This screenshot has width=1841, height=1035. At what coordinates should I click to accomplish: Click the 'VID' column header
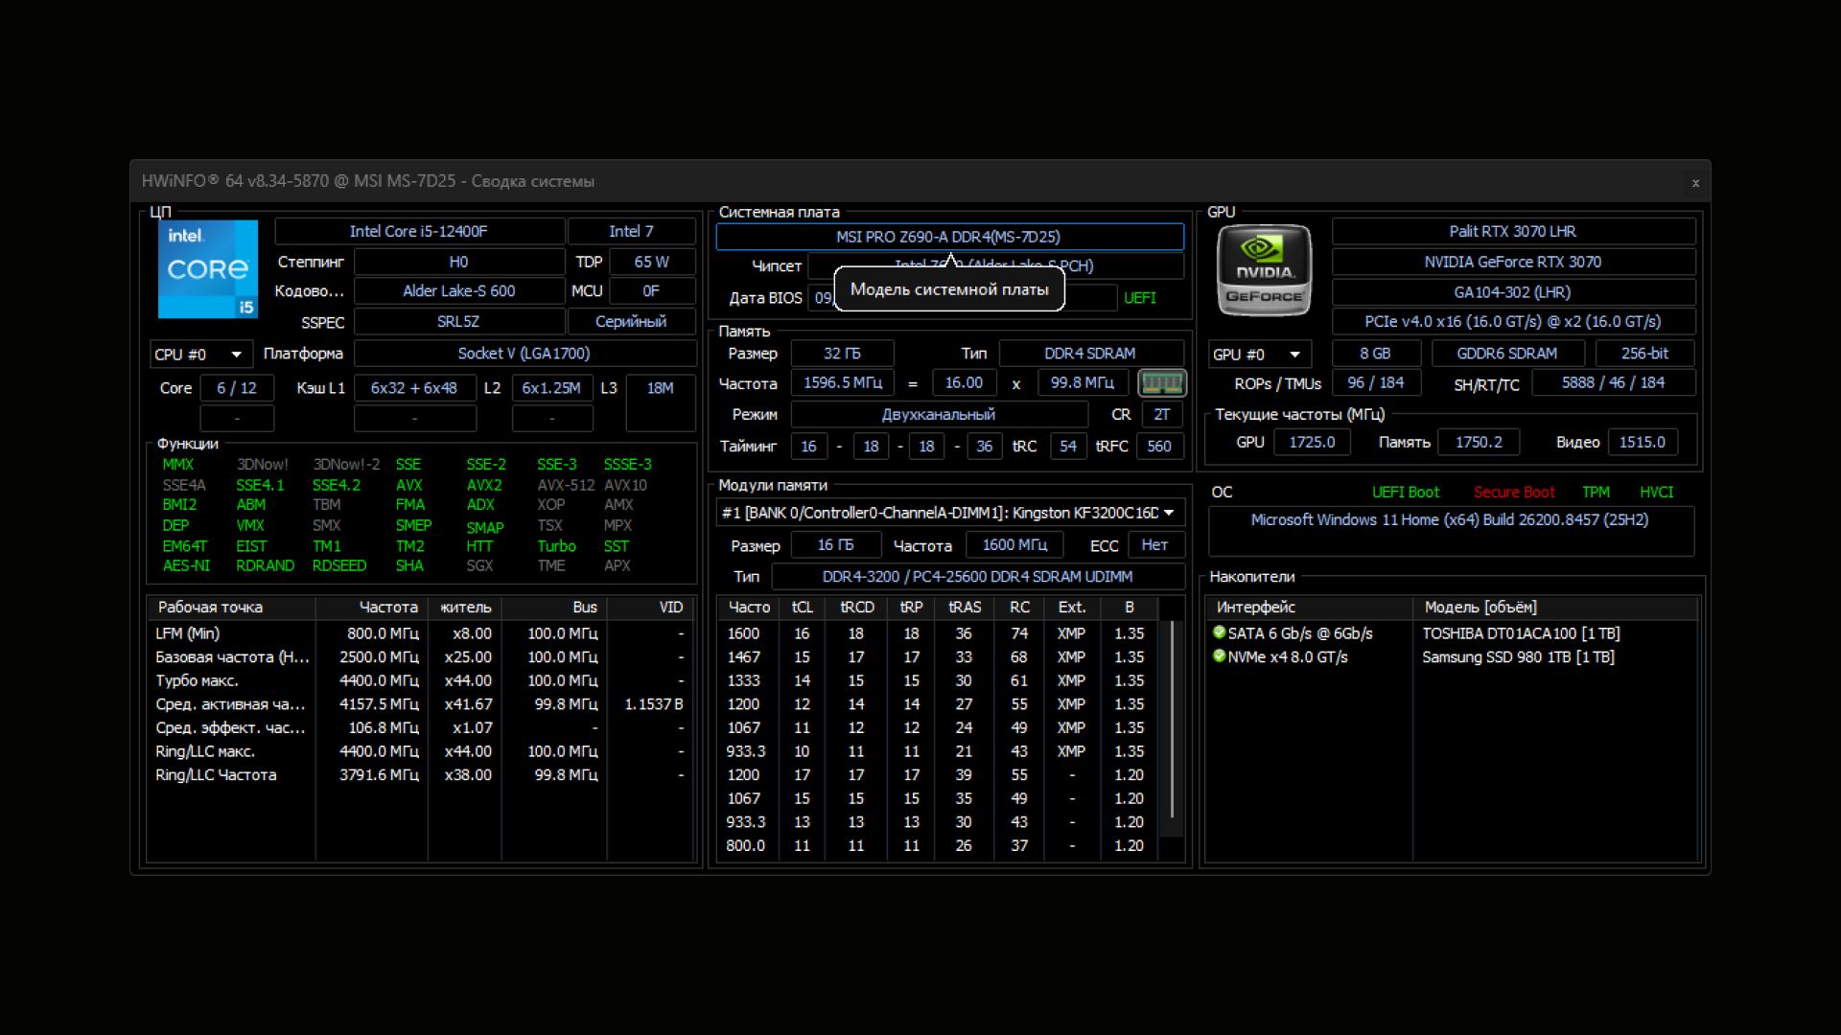click(650, 608)
